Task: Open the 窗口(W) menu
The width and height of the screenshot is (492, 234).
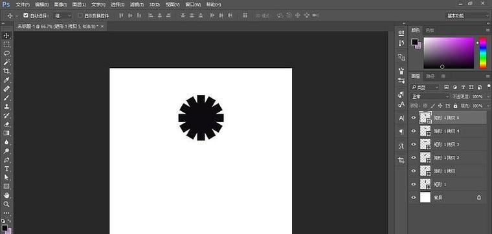Action: 194,5
